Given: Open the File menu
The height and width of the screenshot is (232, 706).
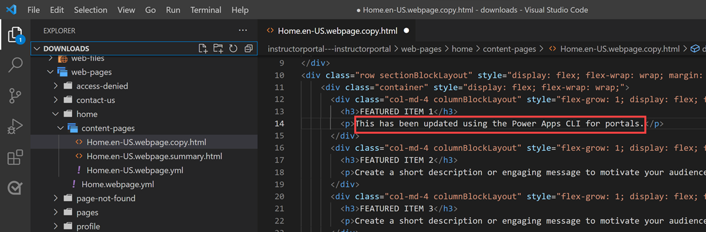Looking at the screenshot, I should click(33, 10).
